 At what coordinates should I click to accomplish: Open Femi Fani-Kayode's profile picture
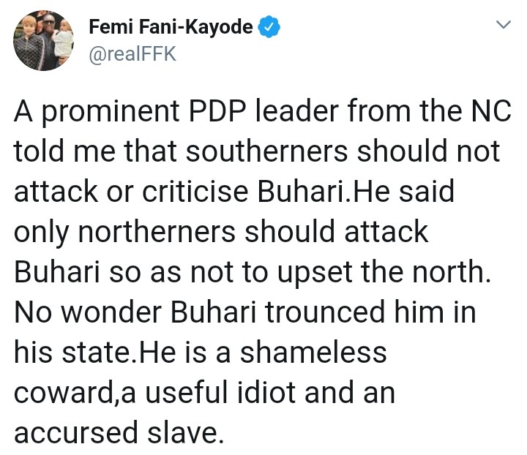tap(42, 41)
